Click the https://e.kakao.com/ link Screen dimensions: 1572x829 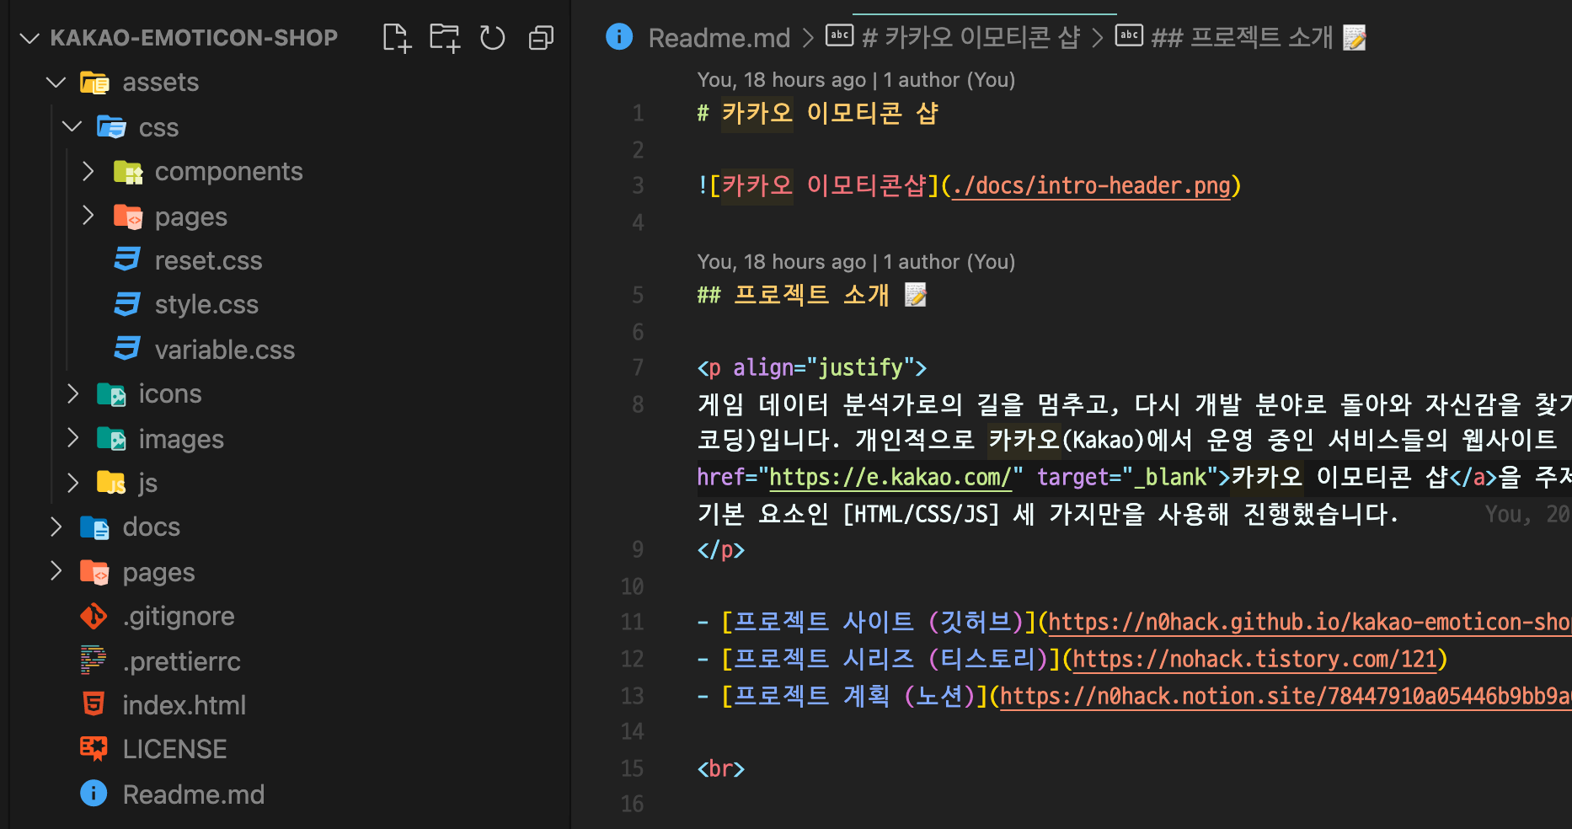pos(890,477)
